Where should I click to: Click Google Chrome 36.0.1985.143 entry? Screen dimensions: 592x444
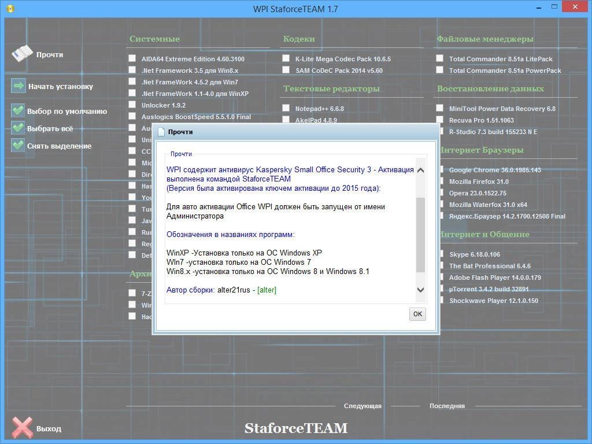[495, 170]
